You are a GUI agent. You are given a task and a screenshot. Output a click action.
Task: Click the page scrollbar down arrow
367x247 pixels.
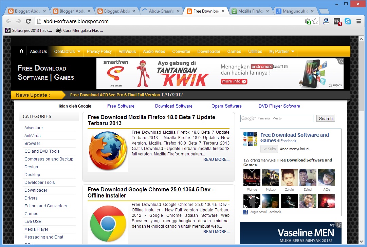pyautogui.click(x=361, y=242)
